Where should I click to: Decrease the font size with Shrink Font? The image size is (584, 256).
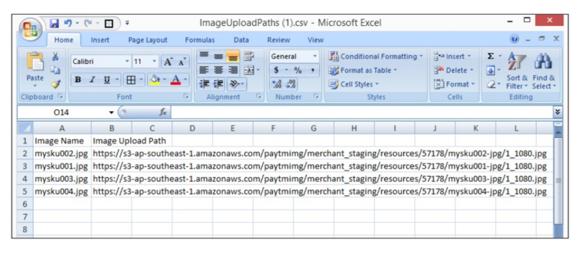pyautogui.click(x=182, y=62)
